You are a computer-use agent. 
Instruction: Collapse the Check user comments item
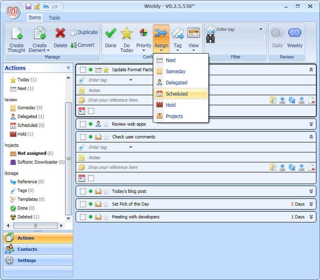311,137
